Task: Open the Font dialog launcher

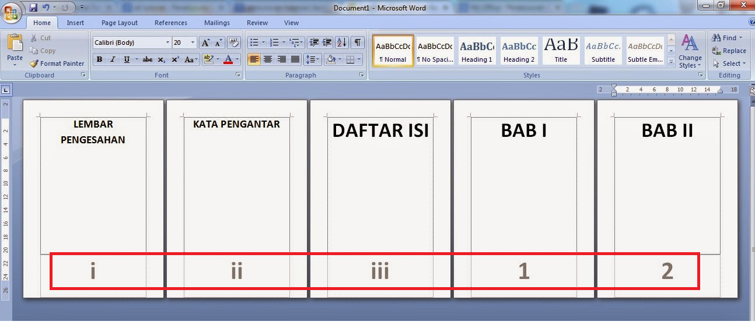Action: coord(238,76)
